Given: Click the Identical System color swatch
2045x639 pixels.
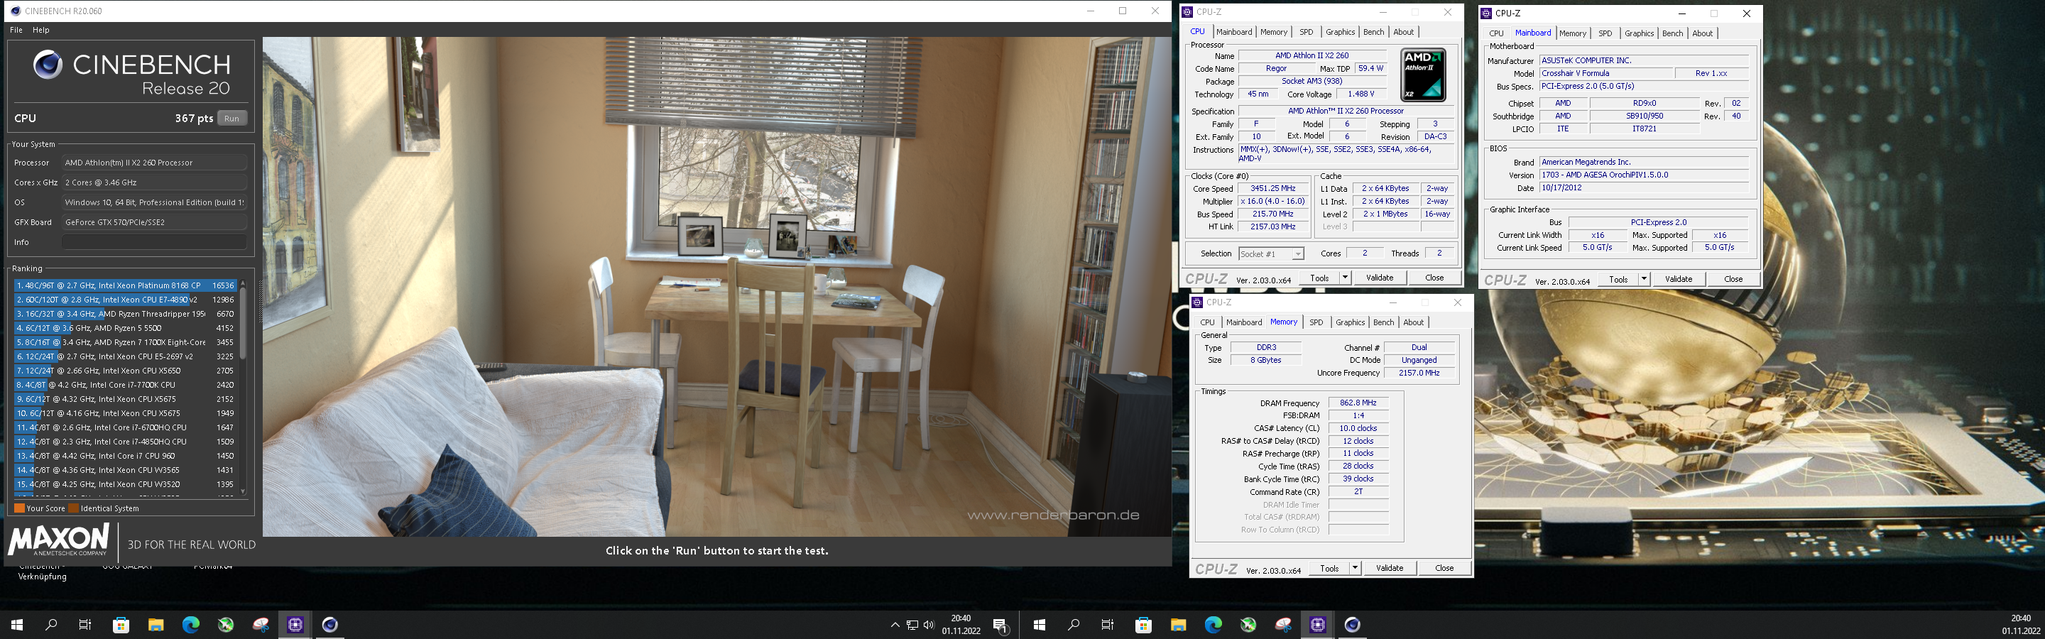Looking at the screenshot, I should tap(74, 508).
